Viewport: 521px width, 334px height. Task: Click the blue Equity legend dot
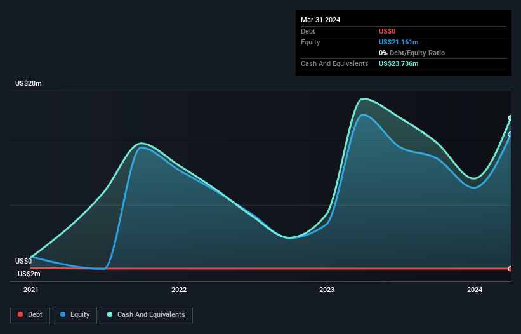tap(63, 314)
